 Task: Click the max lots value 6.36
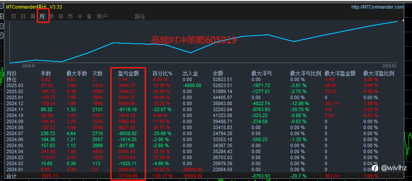coord(71,91)
